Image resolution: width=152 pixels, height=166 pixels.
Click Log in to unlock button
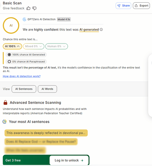[69, 160]
